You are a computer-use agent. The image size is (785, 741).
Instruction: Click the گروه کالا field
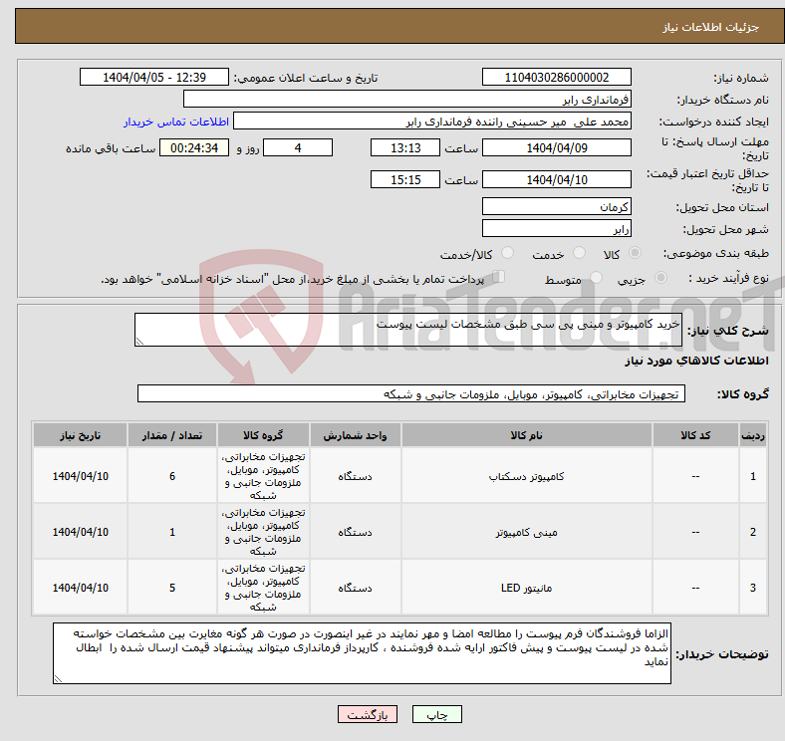411,393
